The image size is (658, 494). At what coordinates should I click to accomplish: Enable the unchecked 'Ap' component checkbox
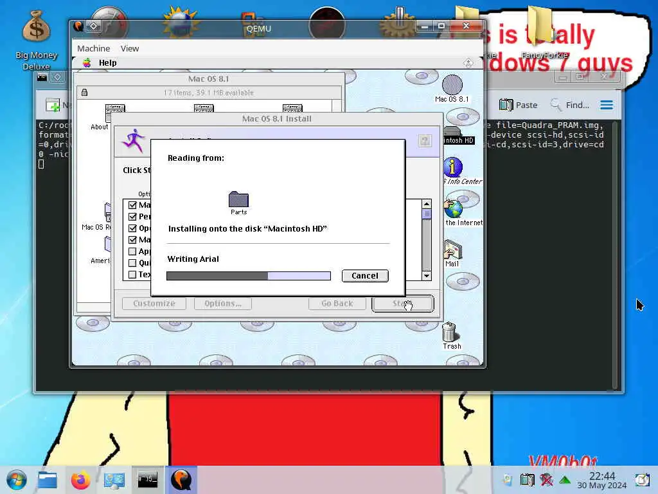(132, 252)
